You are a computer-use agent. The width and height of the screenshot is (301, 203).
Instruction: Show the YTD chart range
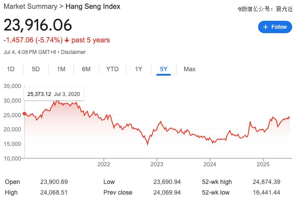tap(112, 69)
